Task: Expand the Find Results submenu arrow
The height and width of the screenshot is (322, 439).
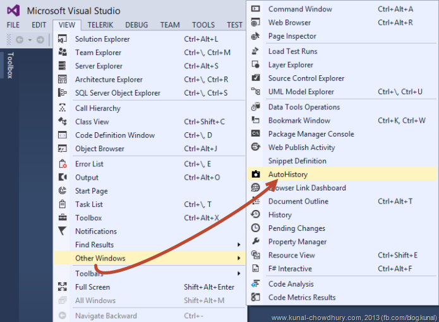Action: coord(239,245)
